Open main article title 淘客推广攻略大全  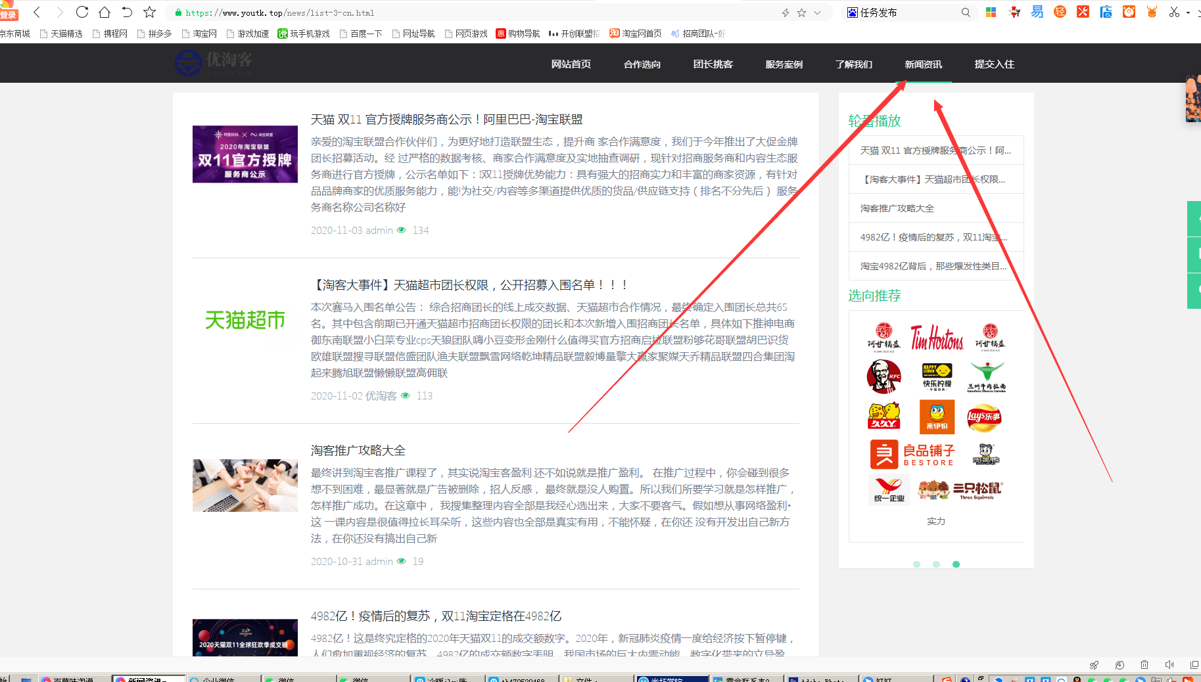(358, 451)
